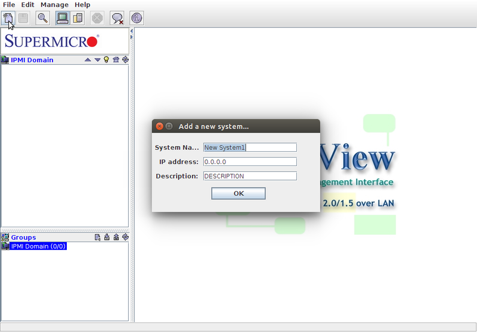Click the New System toolbar icon

[x=8, y=18]
